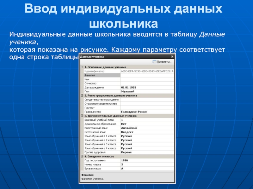Viewport: 253px width, 189px height.
Task: Select the Дошкольное образование row
Action: 100,124
